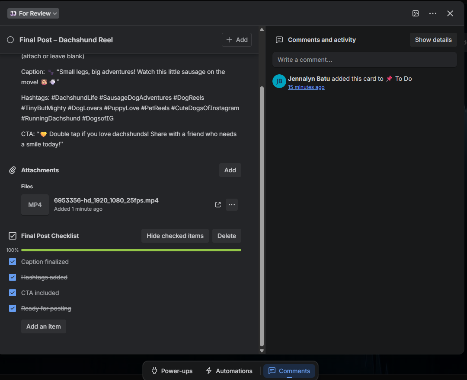Image resolution: width=467 pixels, height=380 pixels.
Task: Click the comments and activity speech icon
Action: click(279, 40)
